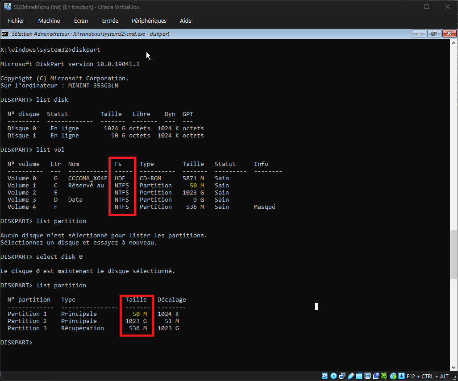The width and height of the screenshot is (458, 381).
Task: Click the console's vertical scrollbar thumb
Action: pyautogui.click(x=454, y=254)
